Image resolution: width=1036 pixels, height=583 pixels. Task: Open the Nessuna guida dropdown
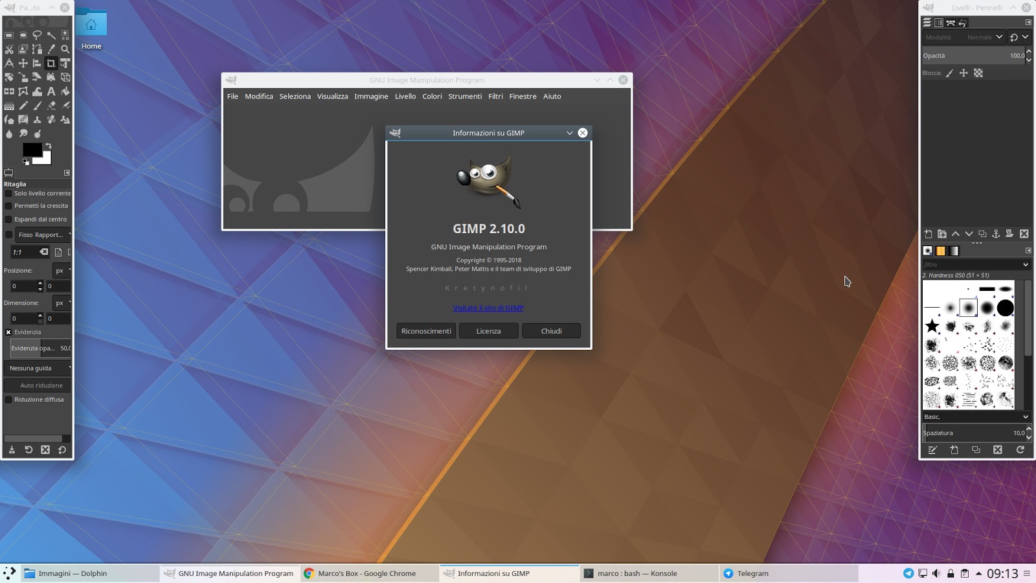(38, 368)
